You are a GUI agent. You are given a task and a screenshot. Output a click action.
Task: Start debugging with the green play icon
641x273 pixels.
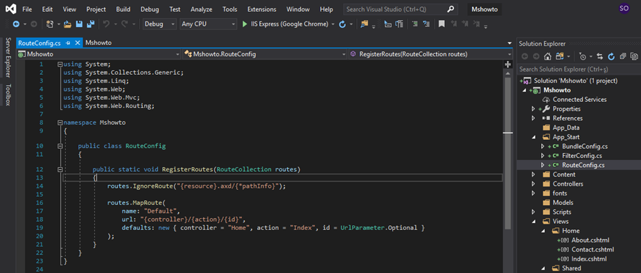(x=245, y=24)
